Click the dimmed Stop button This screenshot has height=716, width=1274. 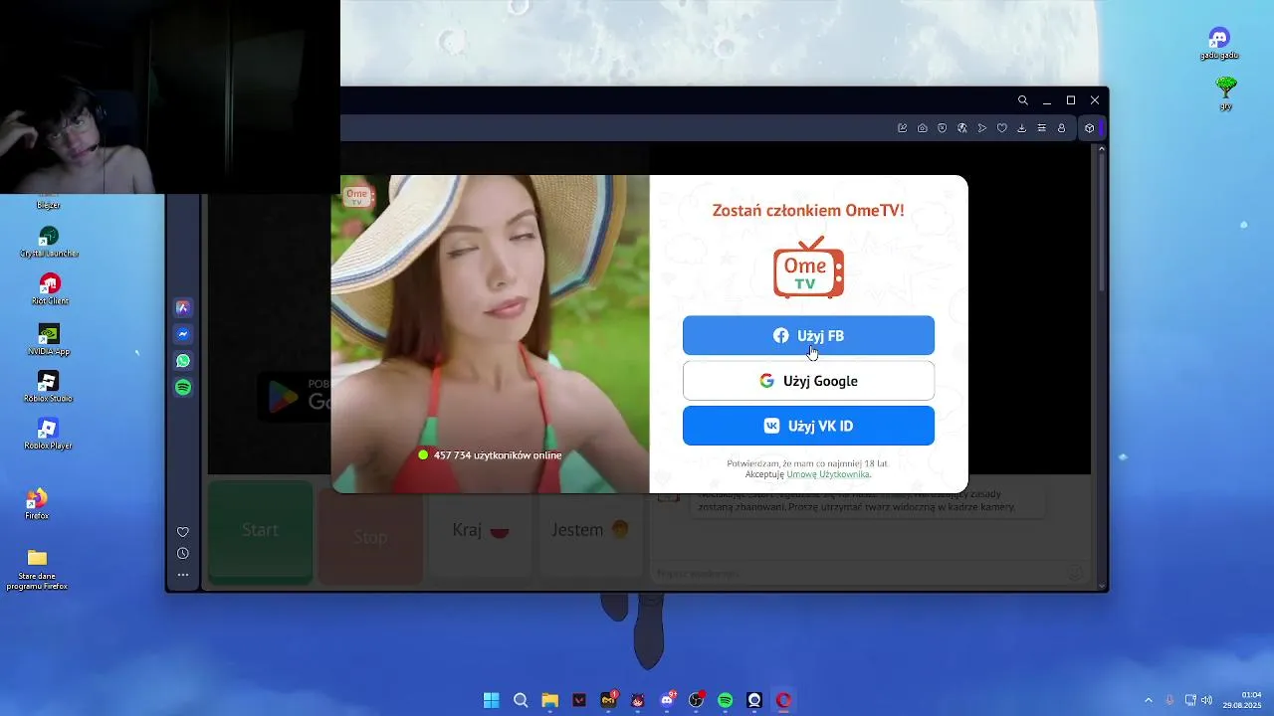click(x=370, y=537)
